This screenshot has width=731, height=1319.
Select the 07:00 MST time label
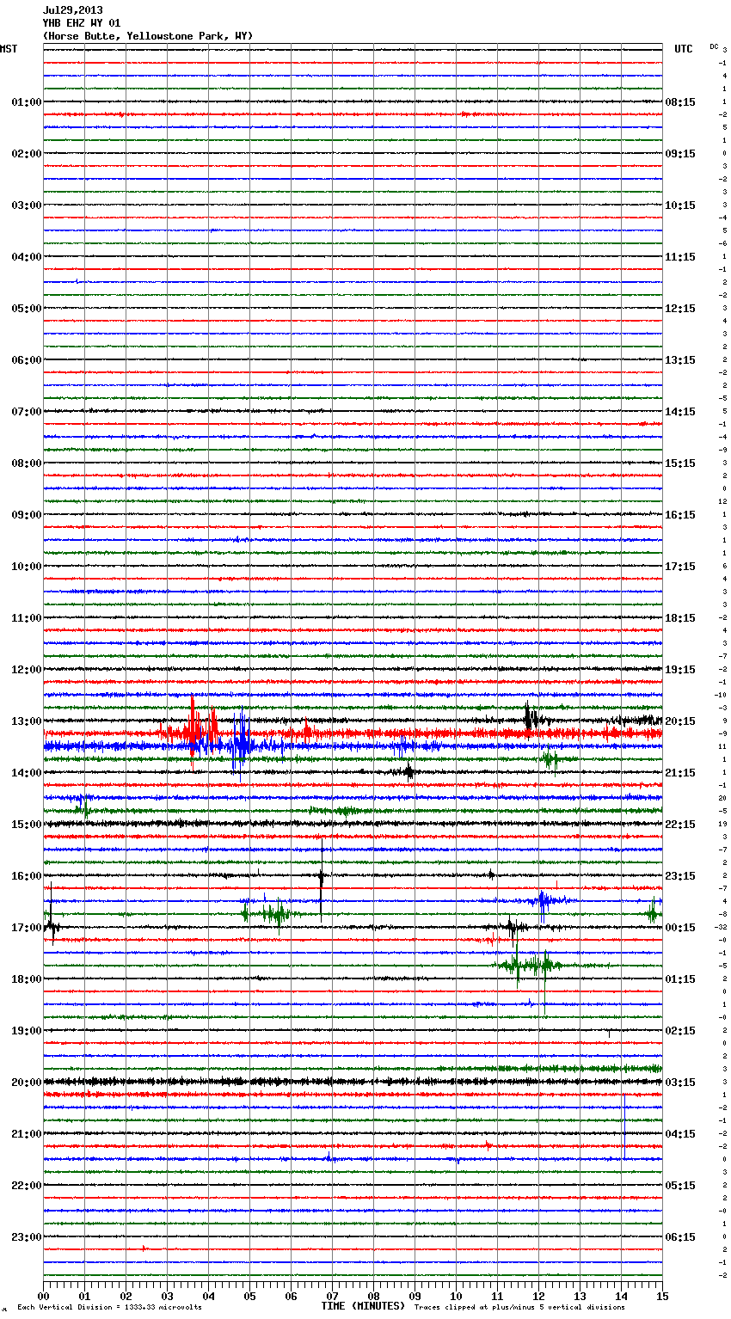click(x=26, y=412)
